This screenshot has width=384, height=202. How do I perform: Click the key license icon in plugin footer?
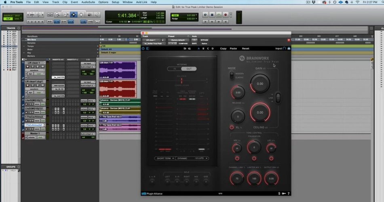(x=284, y=194)
